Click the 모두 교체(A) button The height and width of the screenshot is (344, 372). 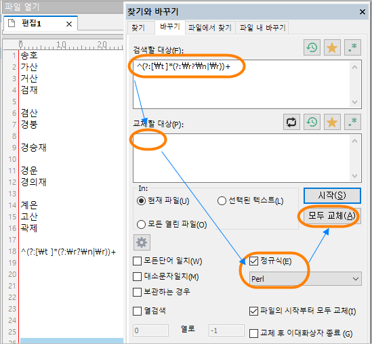point(332,216)
